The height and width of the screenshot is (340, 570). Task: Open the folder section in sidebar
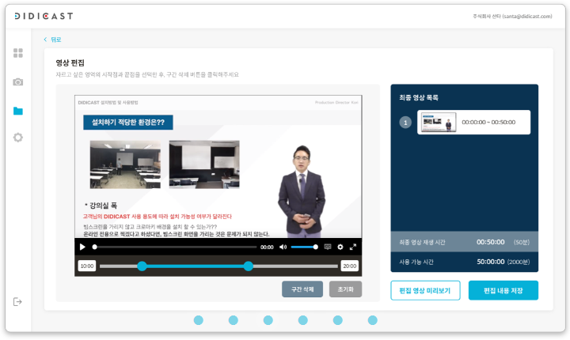[x=17, y=111]
